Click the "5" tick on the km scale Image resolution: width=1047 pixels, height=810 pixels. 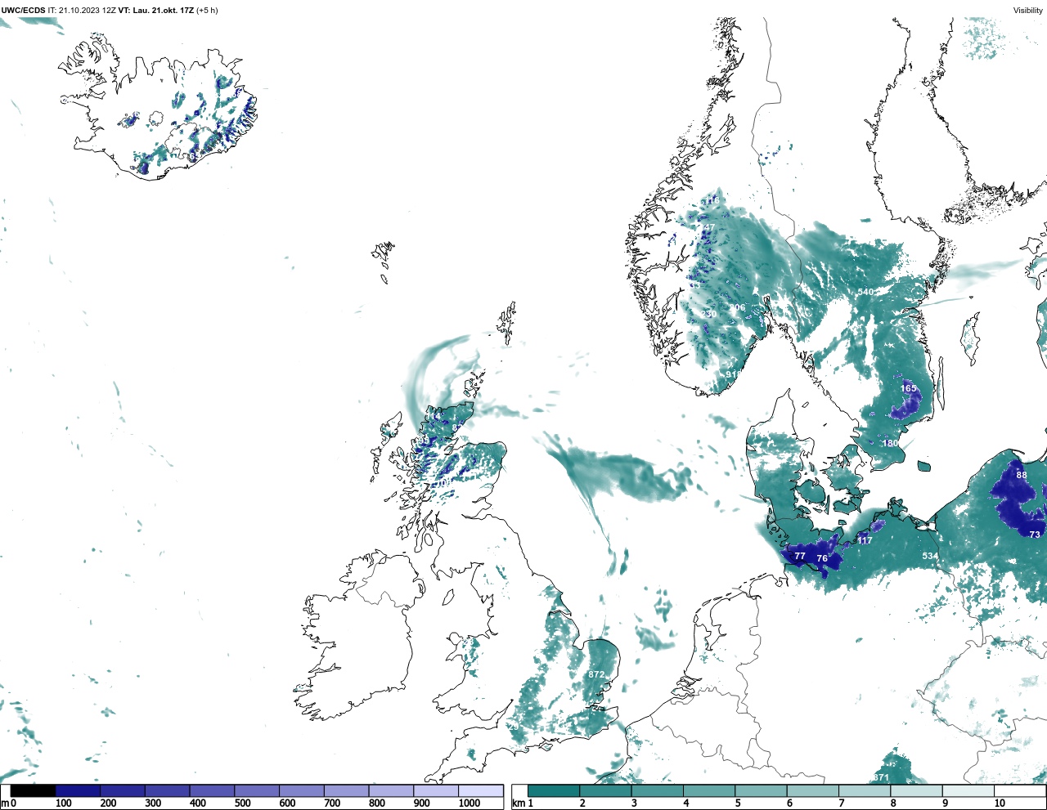(x=738, y=803)
